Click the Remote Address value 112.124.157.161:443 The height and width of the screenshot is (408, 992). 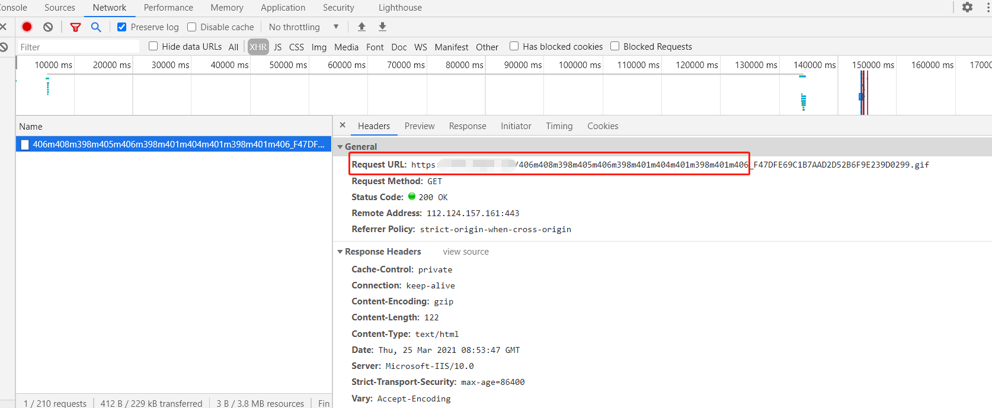pyautogui.click(x=473, y=213)
